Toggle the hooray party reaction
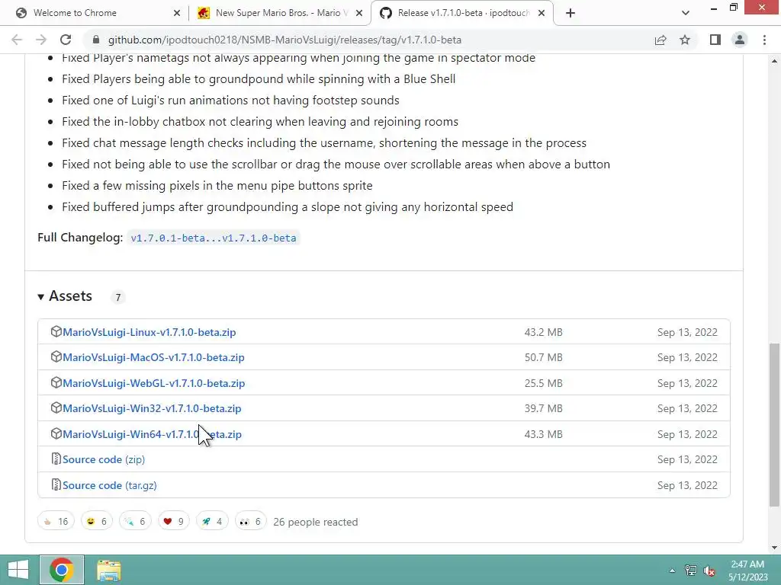 point(135,521)
